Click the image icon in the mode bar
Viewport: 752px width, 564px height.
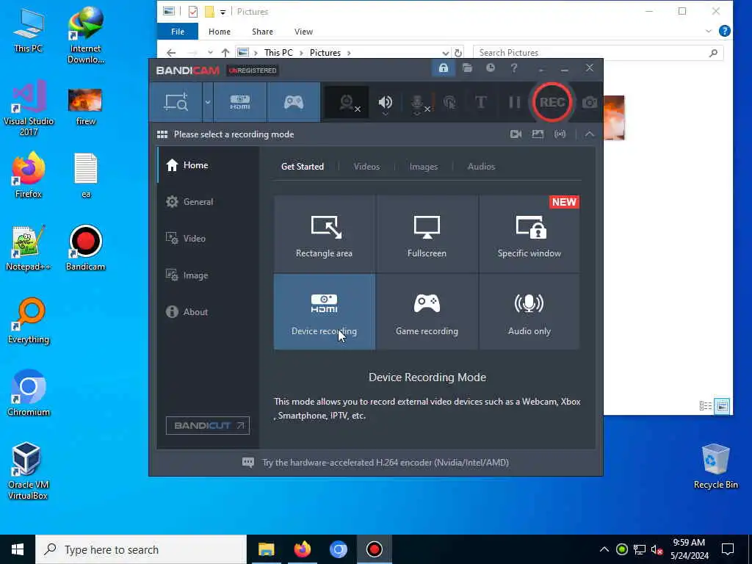point(538,134)
